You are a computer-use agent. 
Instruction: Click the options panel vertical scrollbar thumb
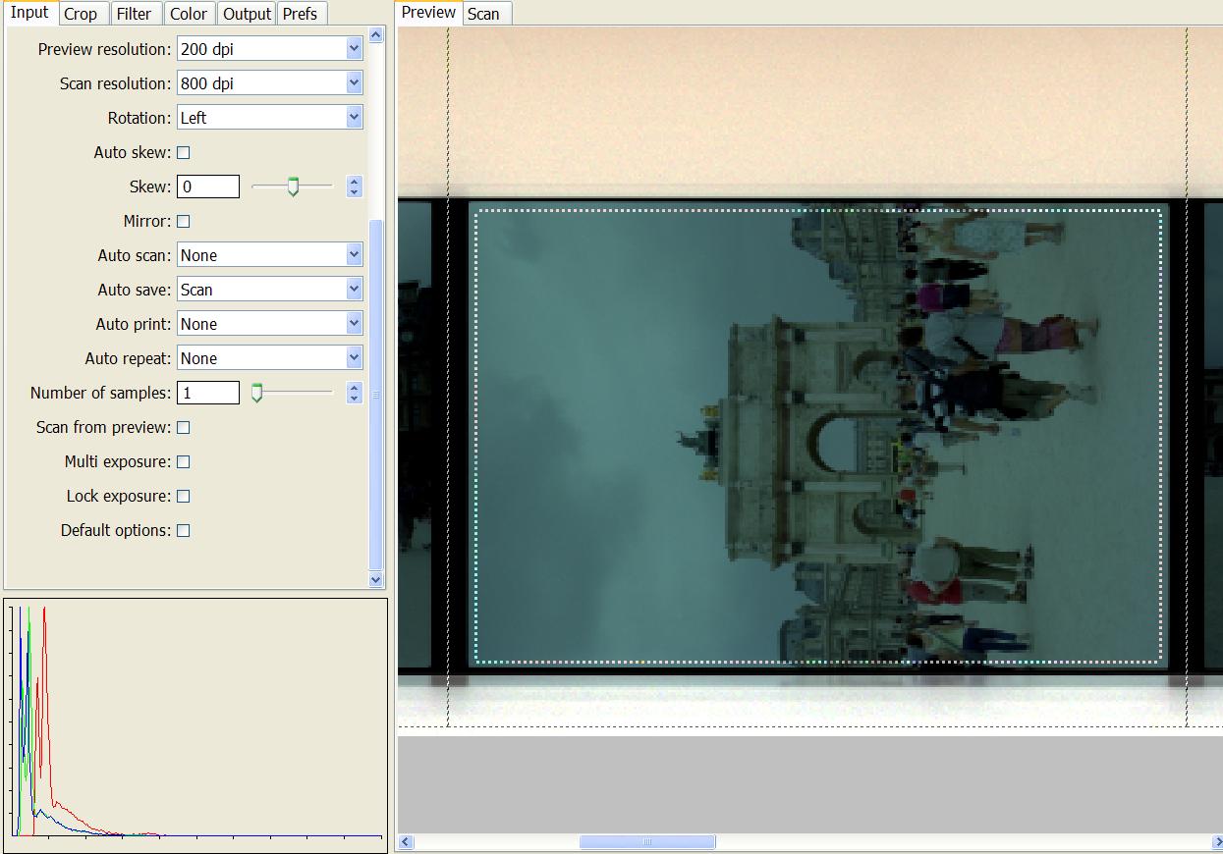[x=375, y=395]
